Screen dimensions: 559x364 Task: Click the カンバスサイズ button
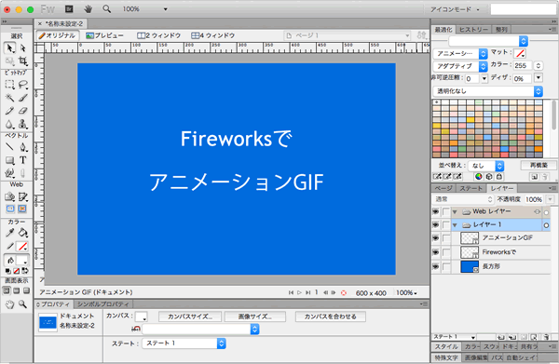[x=190, y=317]
